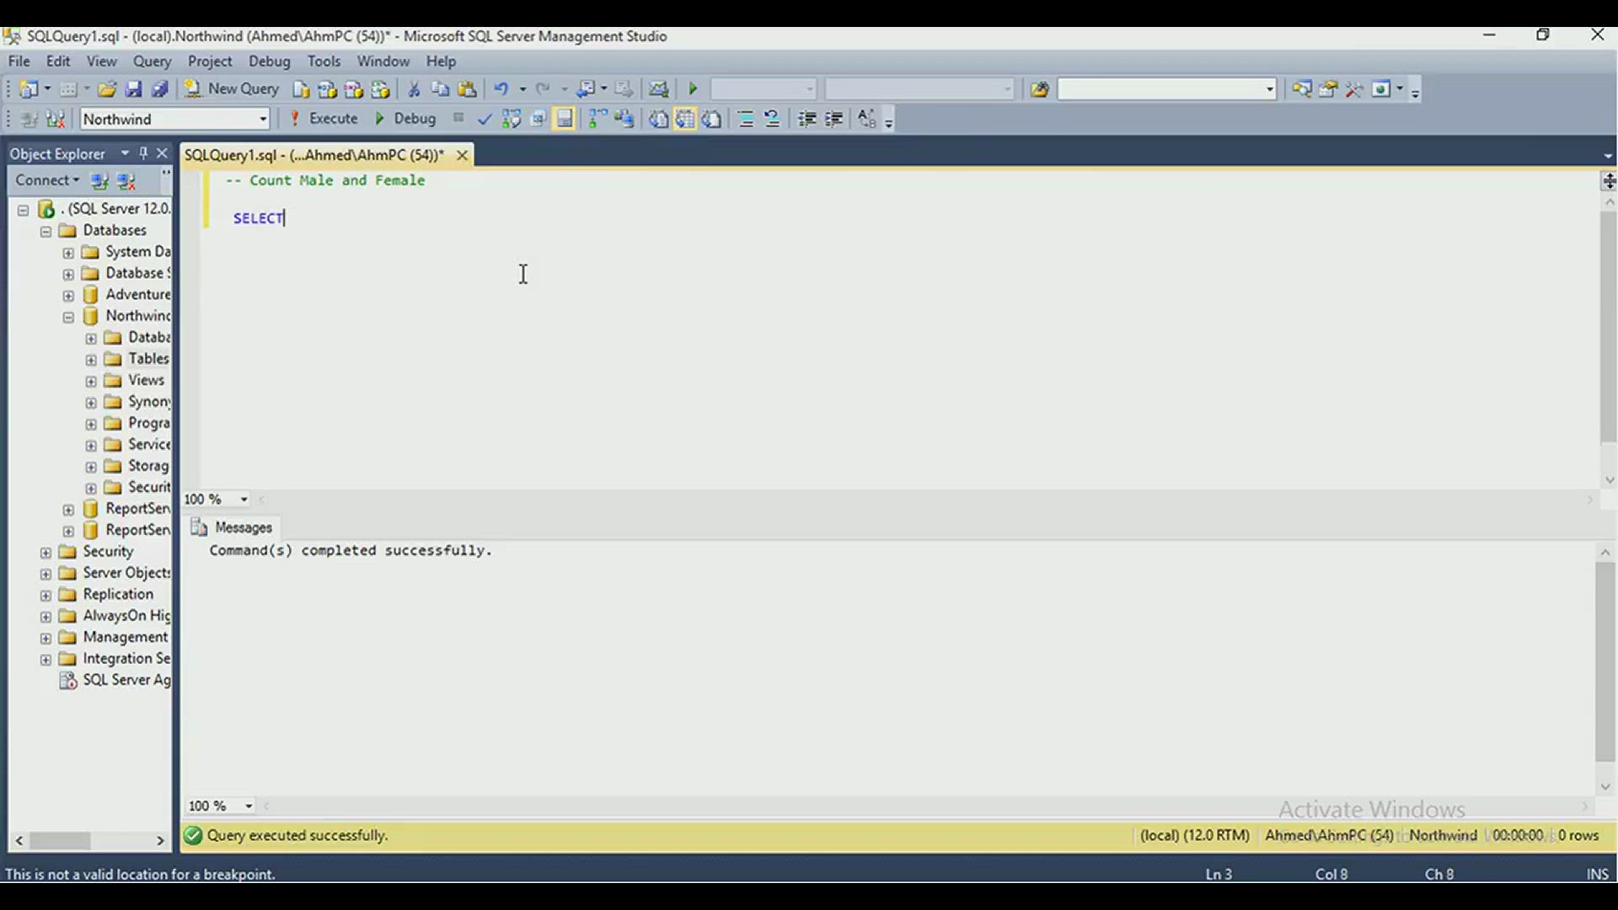Screen dimensions: 1618x910
Task: Toggle auto-hide pin on Object Explorer
Action: pos(143,153)
